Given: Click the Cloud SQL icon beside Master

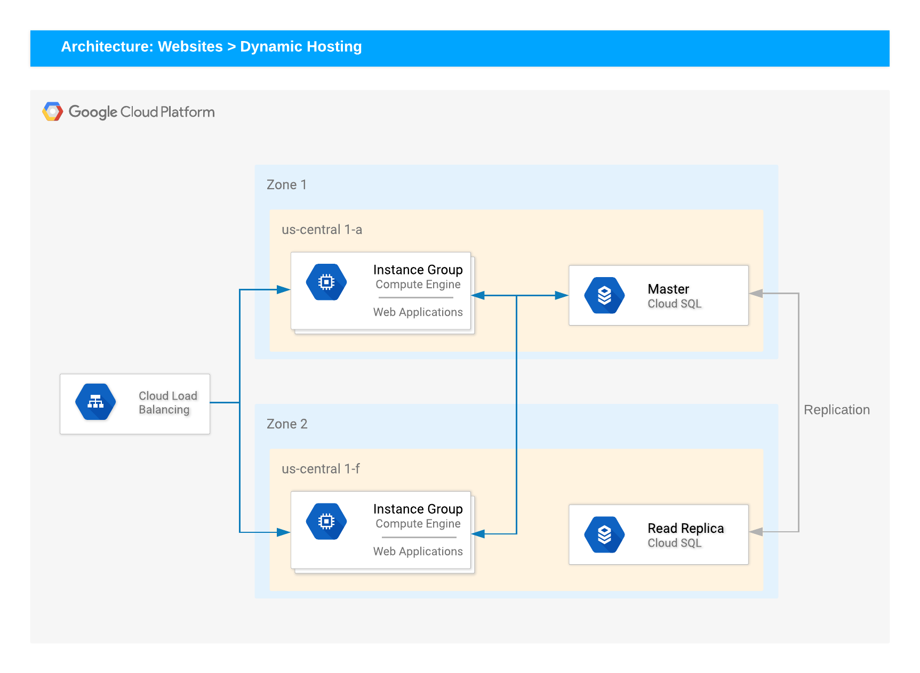Looking at the screenshot, I should [604, 295].
